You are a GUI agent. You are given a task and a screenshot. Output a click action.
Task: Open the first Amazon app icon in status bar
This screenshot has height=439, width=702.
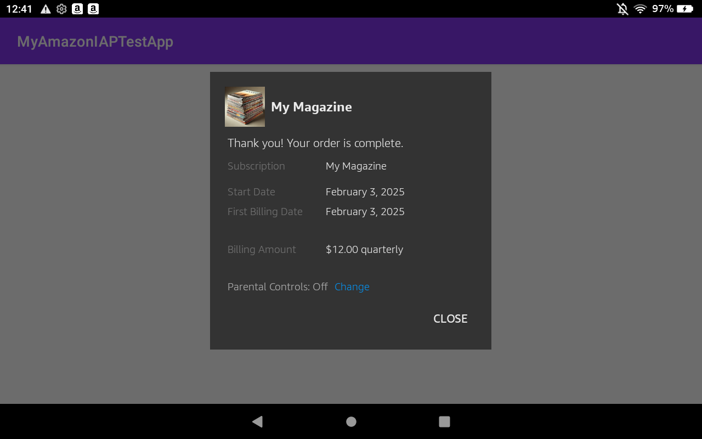click(x=77, y=8)
